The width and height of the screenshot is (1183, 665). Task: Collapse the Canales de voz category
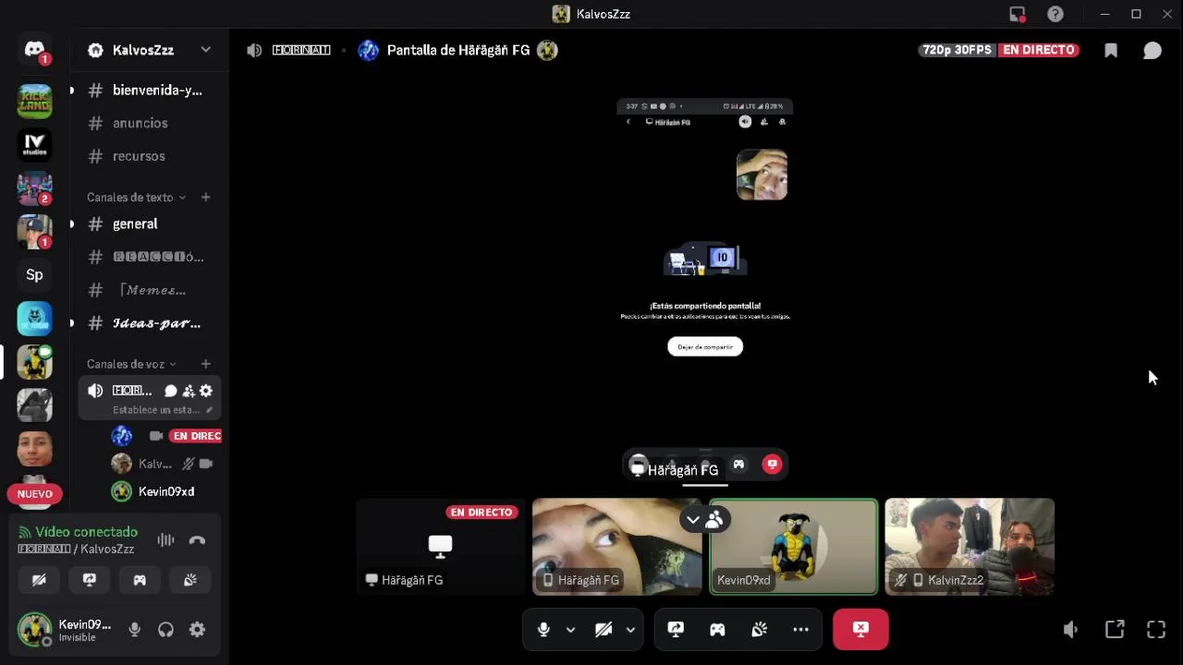(131, 364)
